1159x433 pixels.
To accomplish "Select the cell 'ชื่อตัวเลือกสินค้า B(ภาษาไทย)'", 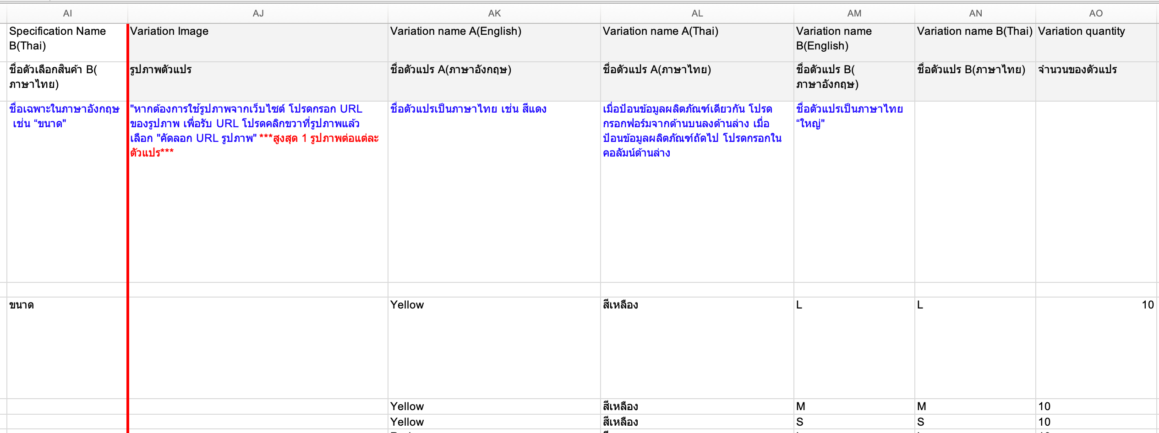I will click(x=67, y=81).
